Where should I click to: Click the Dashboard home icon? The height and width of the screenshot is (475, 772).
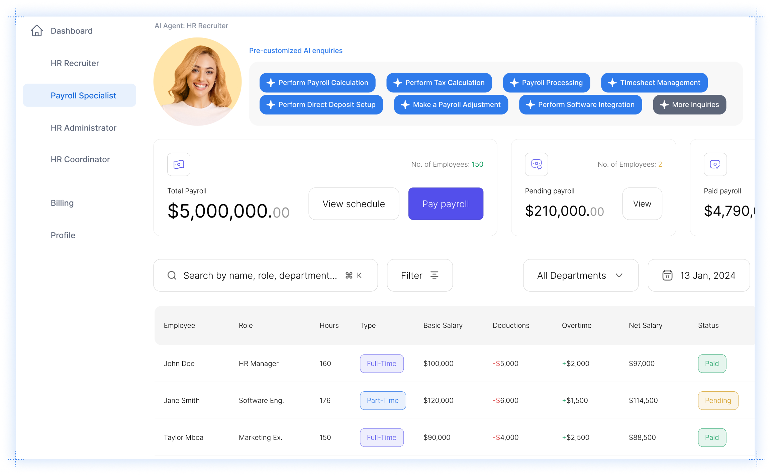pos(37,31)
